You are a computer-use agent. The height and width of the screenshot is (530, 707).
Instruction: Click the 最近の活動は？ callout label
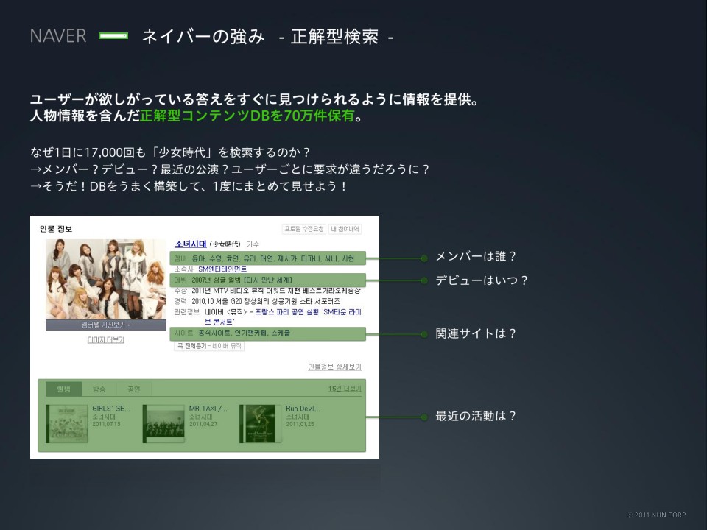tap(476, 416)
